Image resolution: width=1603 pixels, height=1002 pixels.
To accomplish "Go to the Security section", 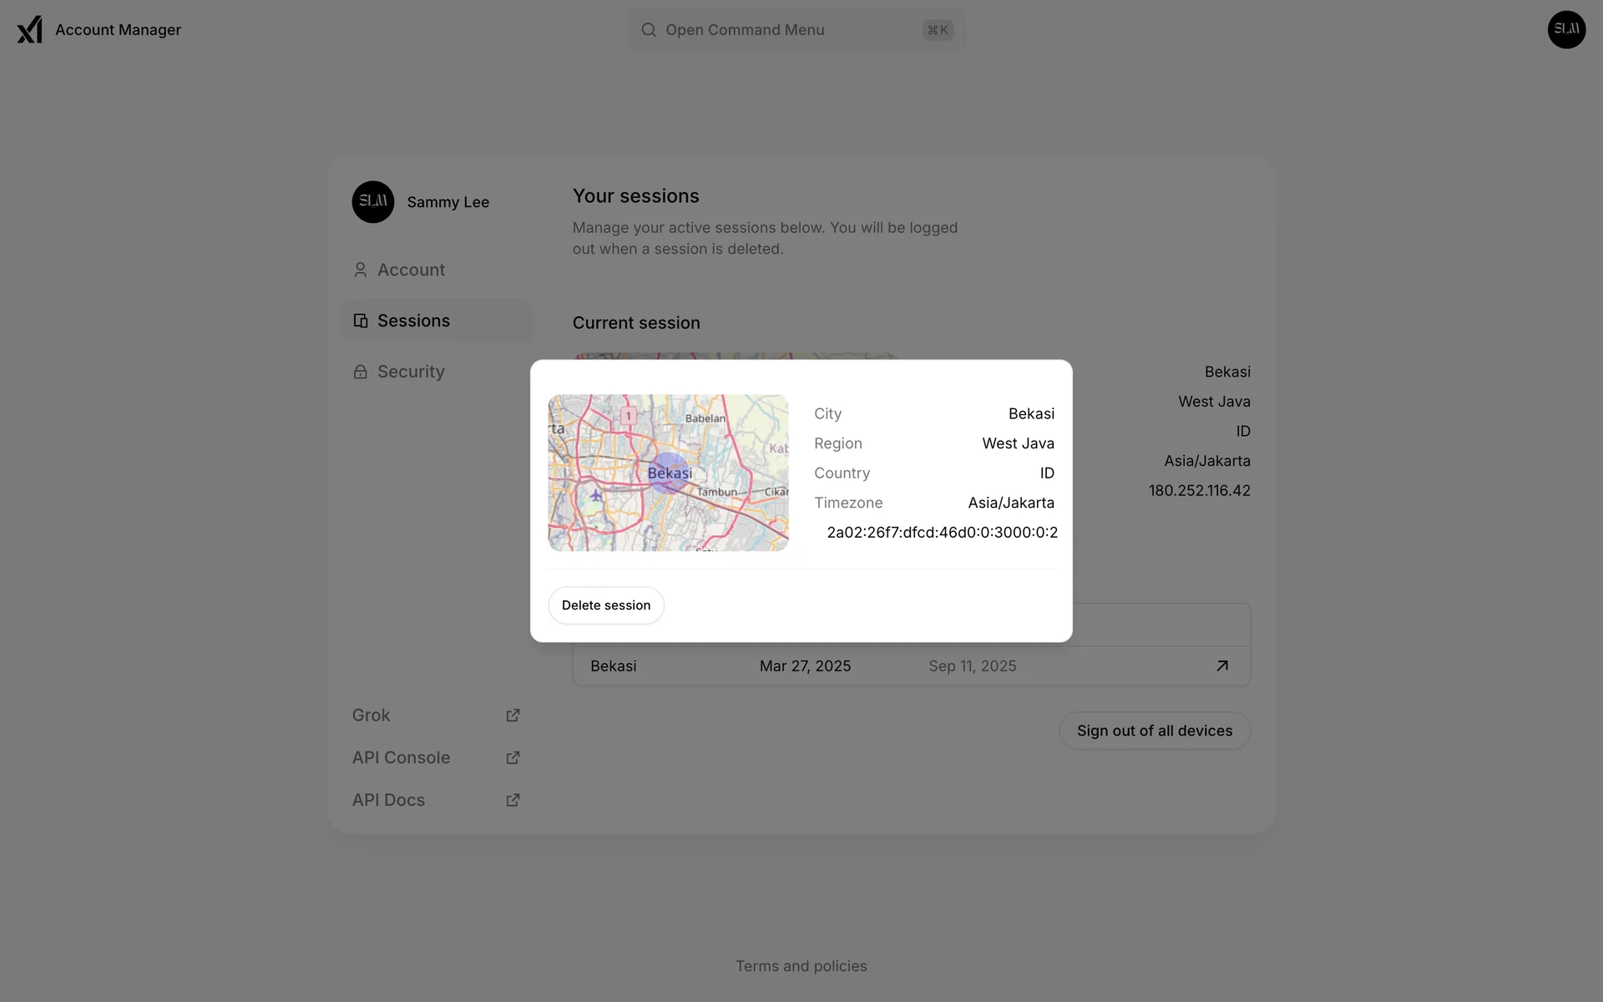I will coord(411,372).
